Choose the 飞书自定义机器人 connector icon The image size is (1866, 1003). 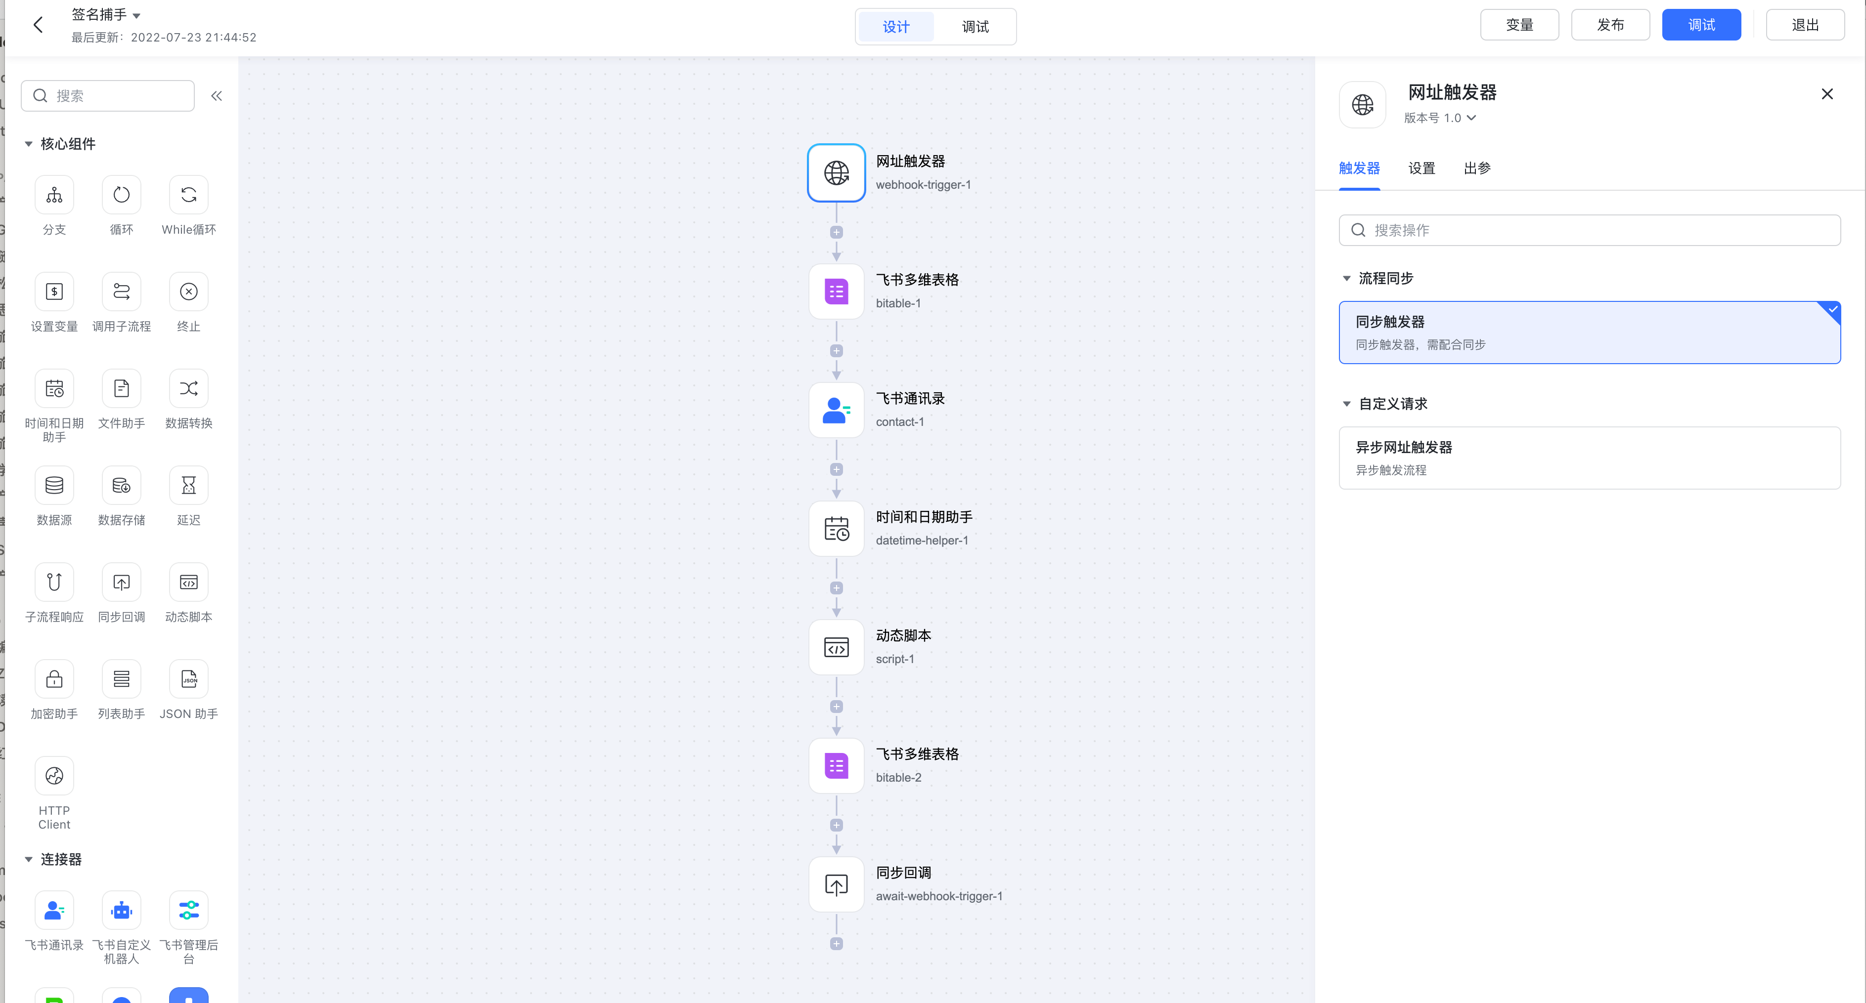tap(122, 911)
